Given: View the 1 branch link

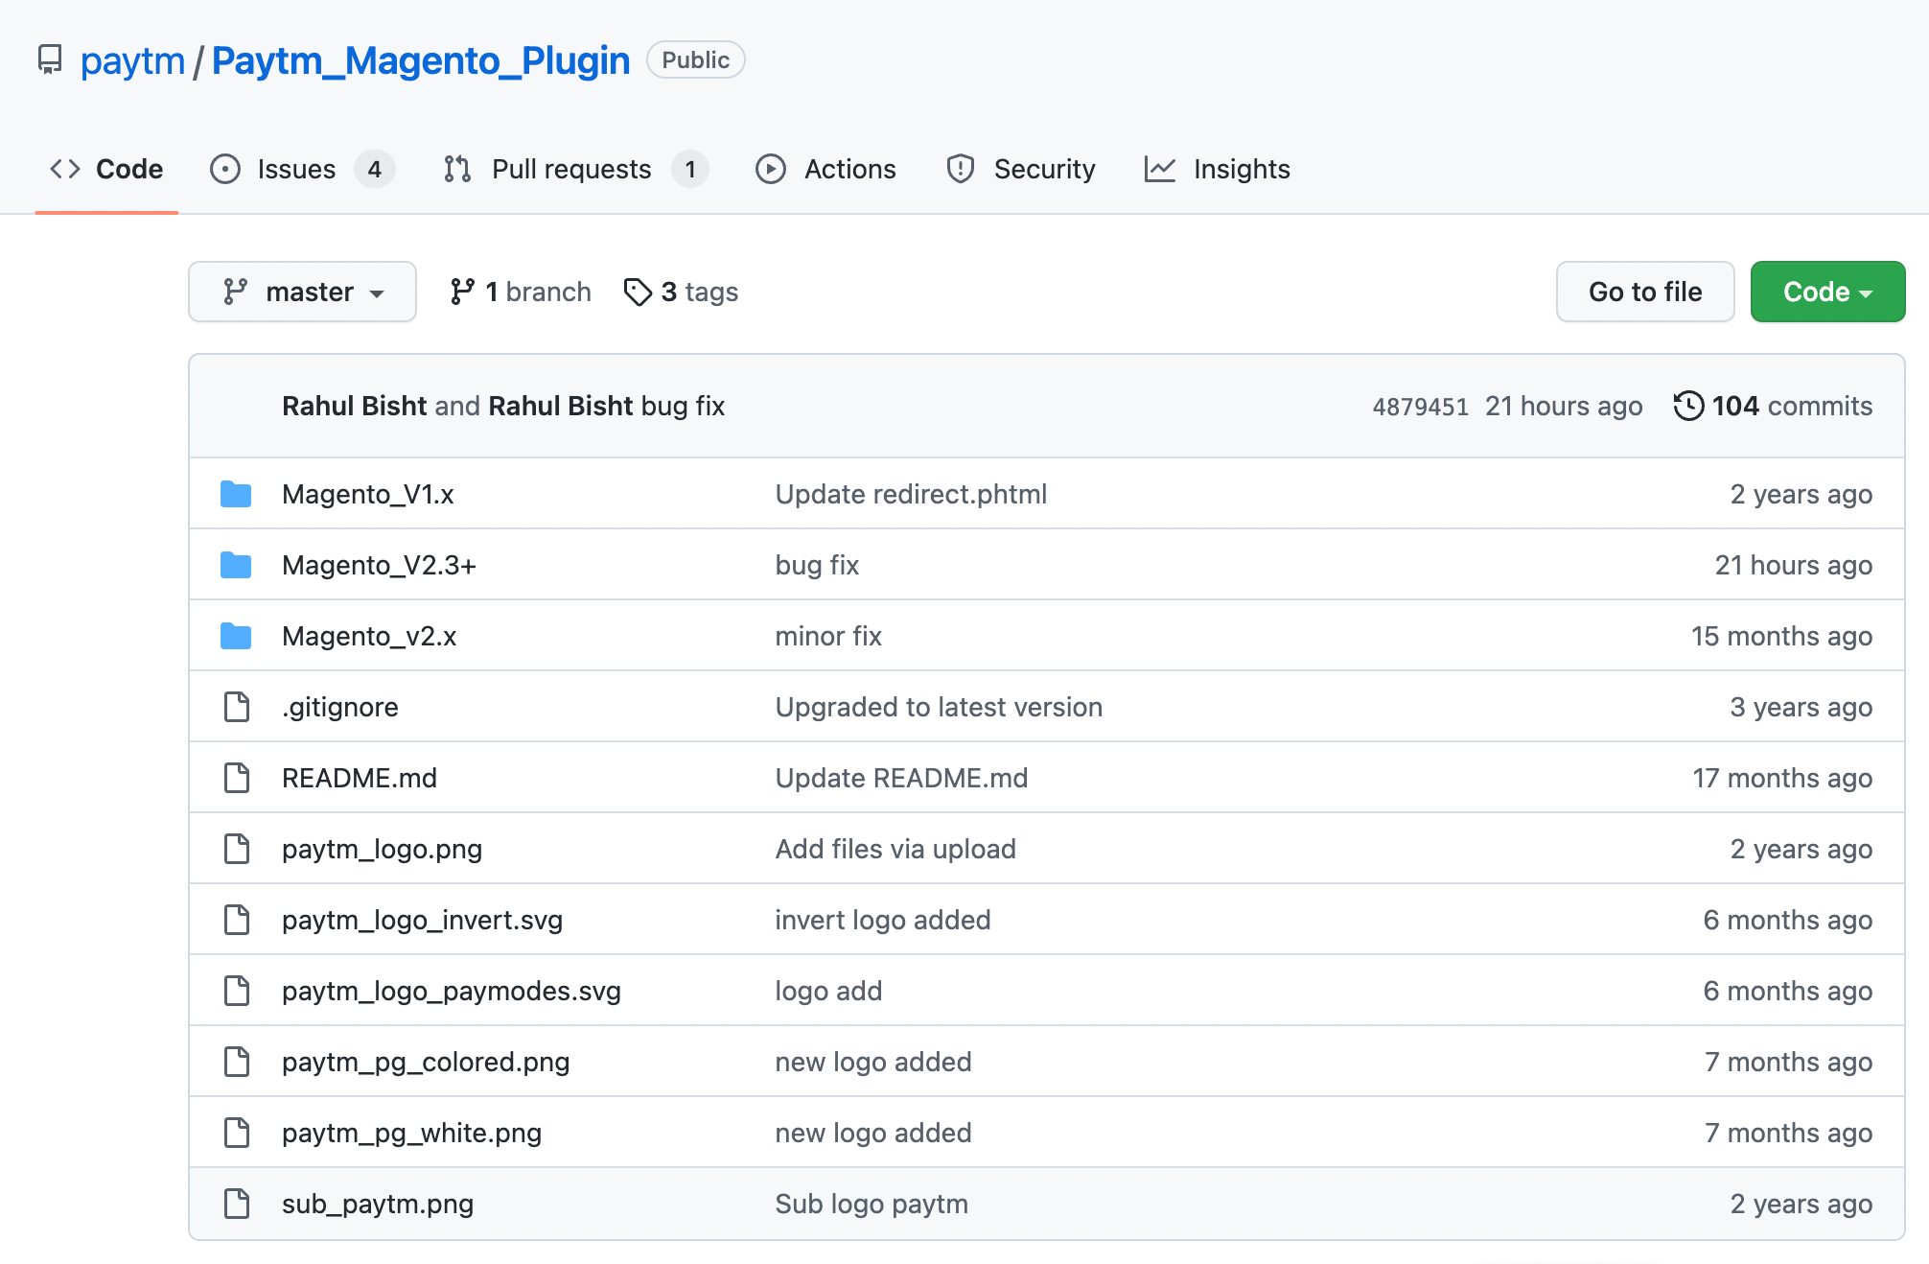Looking at the screenshot, I should coord(521,292).
